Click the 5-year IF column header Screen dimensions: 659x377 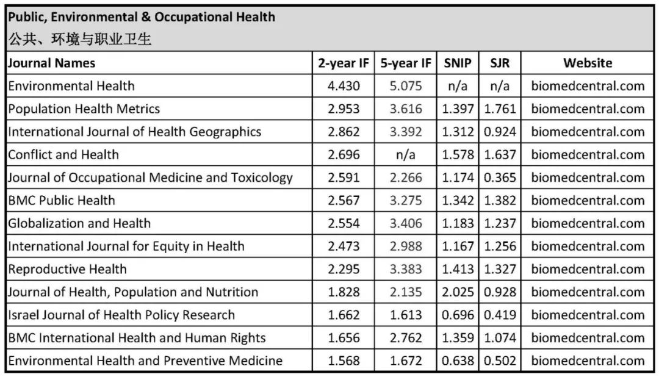(406, 63)
